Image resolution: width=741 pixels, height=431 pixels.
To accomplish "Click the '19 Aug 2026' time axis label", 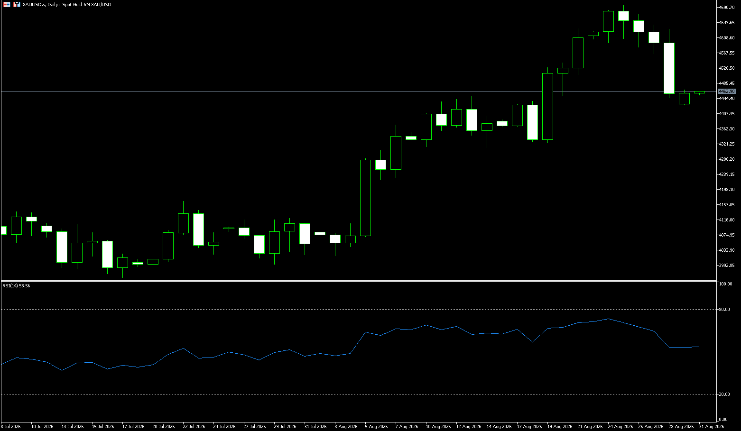I will [x=559, y=427].
